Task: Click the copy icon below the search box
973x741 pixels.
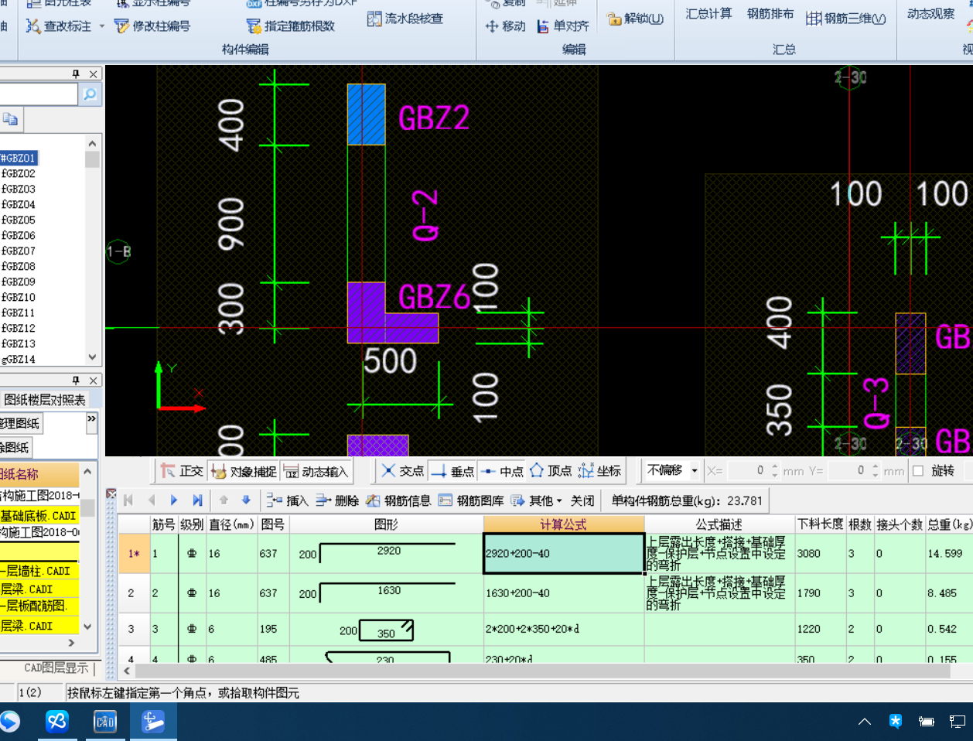Action: tap(11, 119)
